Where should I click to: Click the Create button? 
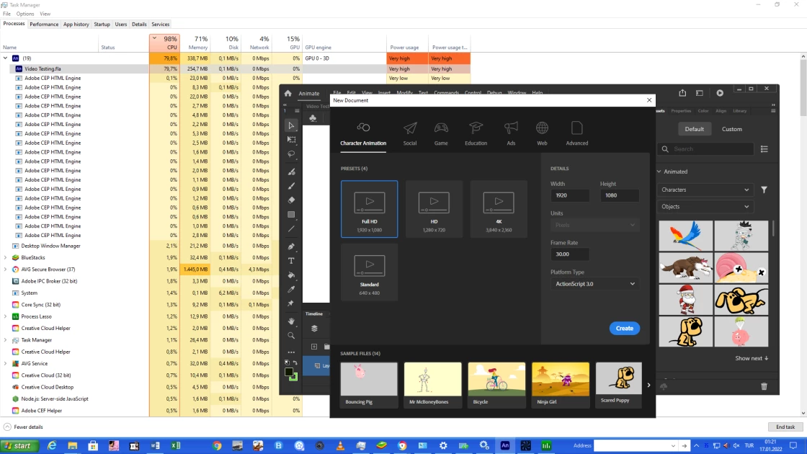(624, 329)
